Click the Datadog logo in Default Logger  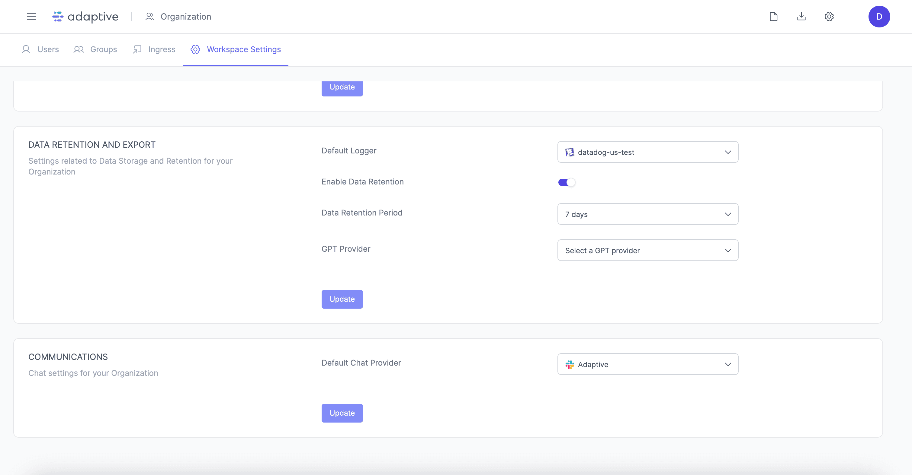click(570, 152)
